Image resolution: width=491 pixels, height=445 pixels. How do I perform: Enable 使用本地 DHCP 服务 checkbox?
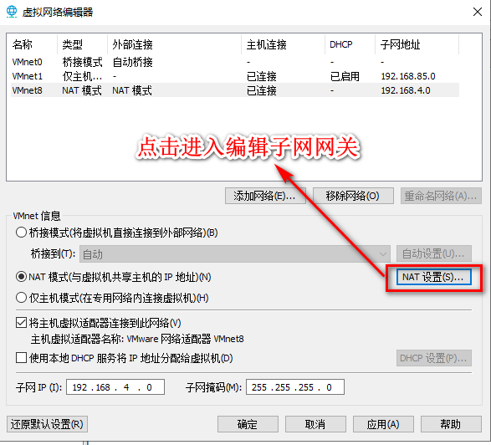[x=21, y=358]
